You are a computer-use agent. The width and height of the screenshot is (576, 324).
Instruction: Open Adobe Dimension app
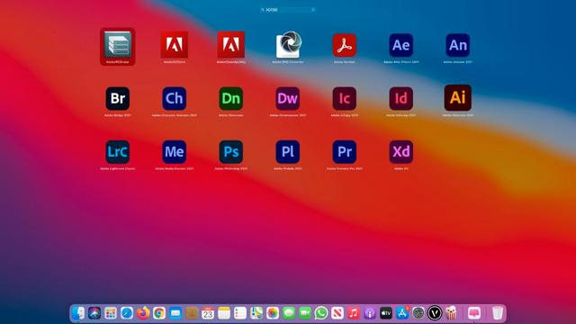[230, 98]
